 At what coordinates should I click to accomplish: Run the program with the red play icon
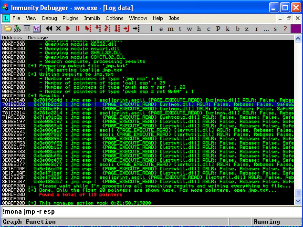pos(68,29)
